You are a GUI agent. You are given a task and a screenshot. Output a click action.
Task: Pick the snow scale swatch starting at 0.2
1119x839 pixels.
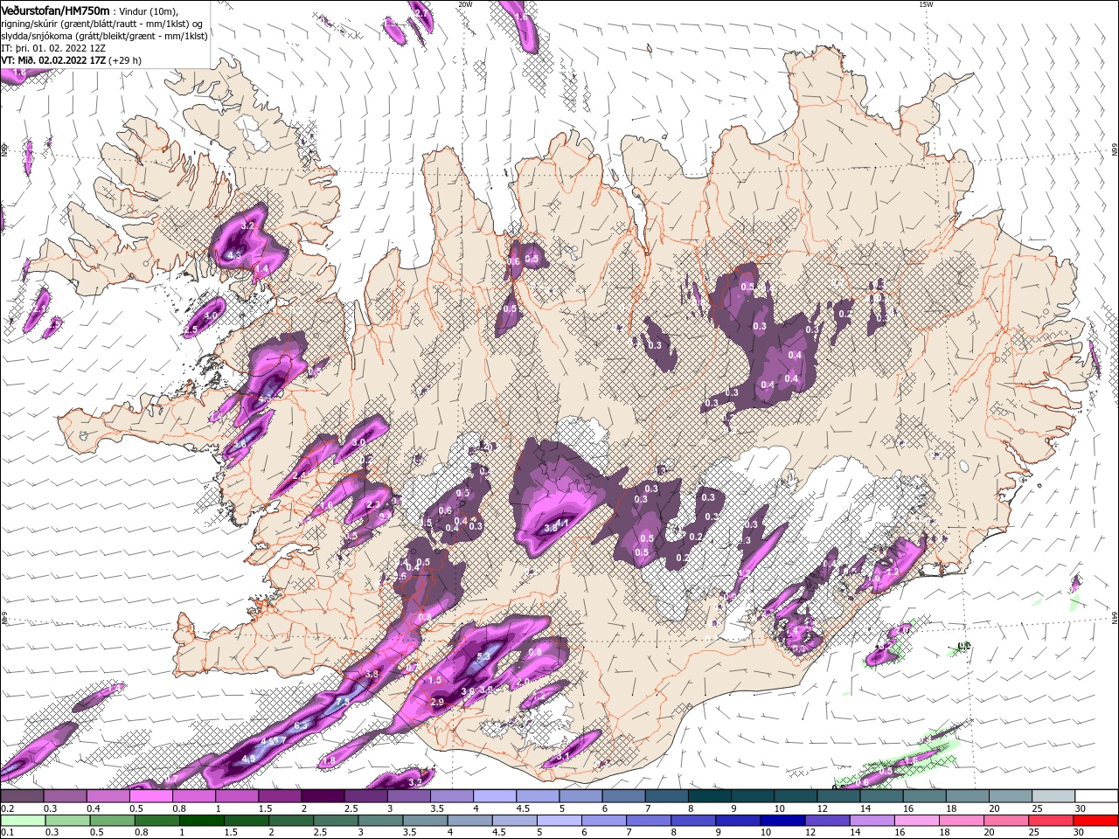[22, 796]
